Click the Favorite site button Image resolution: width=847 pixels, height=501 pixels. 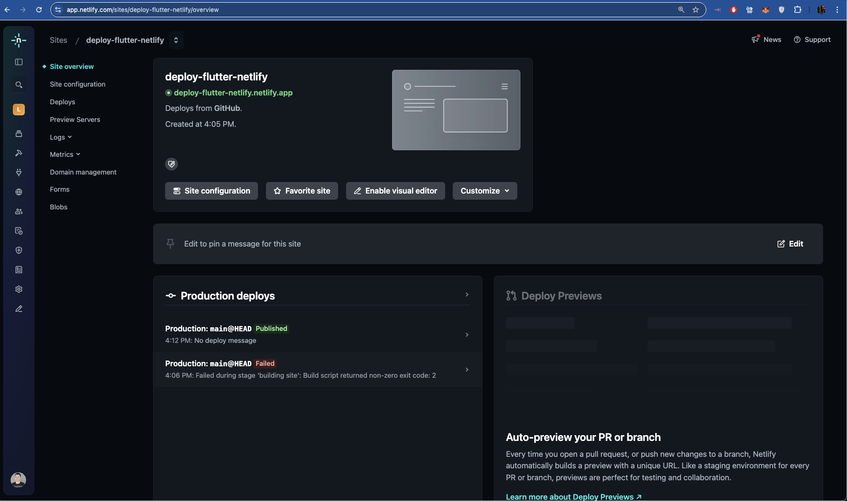point(302,191)
